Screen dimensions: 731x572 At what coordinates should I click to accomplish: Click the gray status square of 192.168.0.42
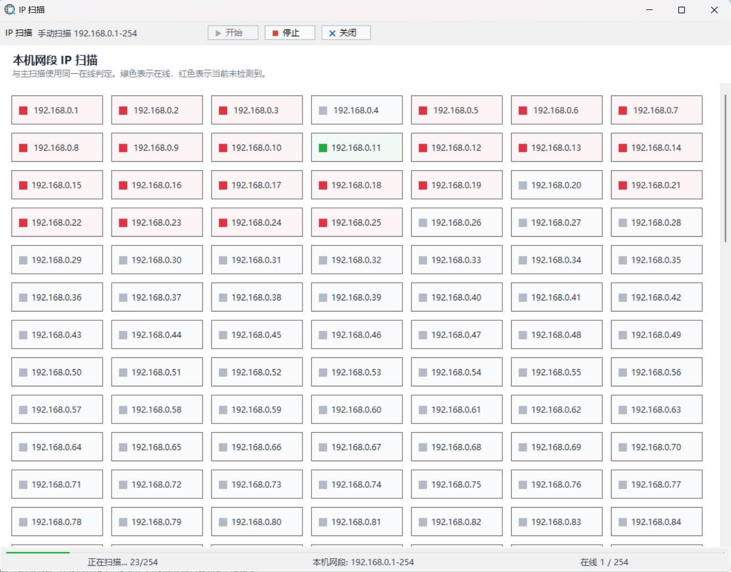tap(623, 298)
